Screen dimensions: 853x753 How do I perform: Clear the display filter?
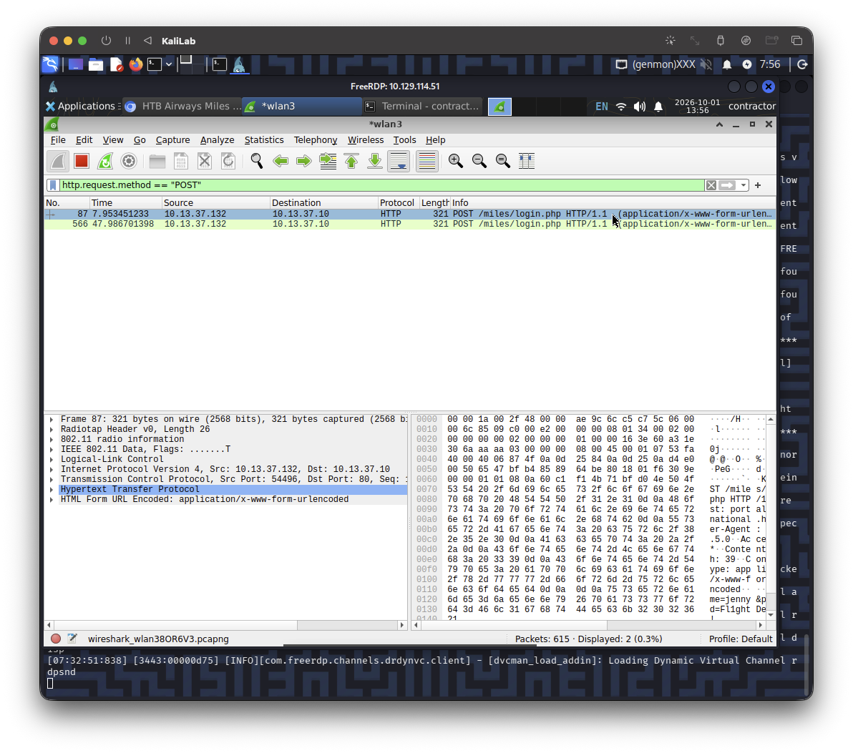pyautogui.click(x=711, y=185)
